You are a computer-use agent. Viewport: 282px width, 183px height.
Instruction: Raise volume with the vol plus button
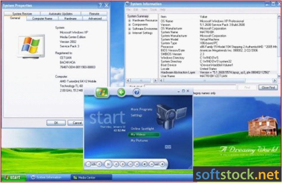click(x=162, y=164)
